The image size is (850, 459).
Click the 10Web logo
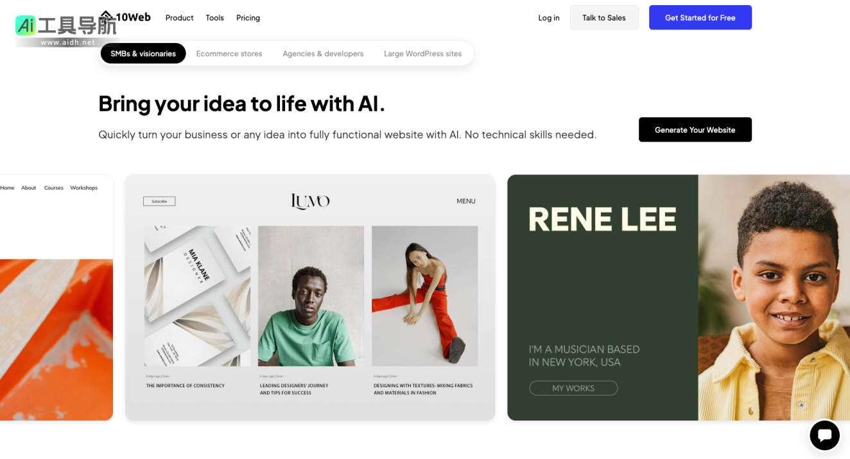point(127,17)
